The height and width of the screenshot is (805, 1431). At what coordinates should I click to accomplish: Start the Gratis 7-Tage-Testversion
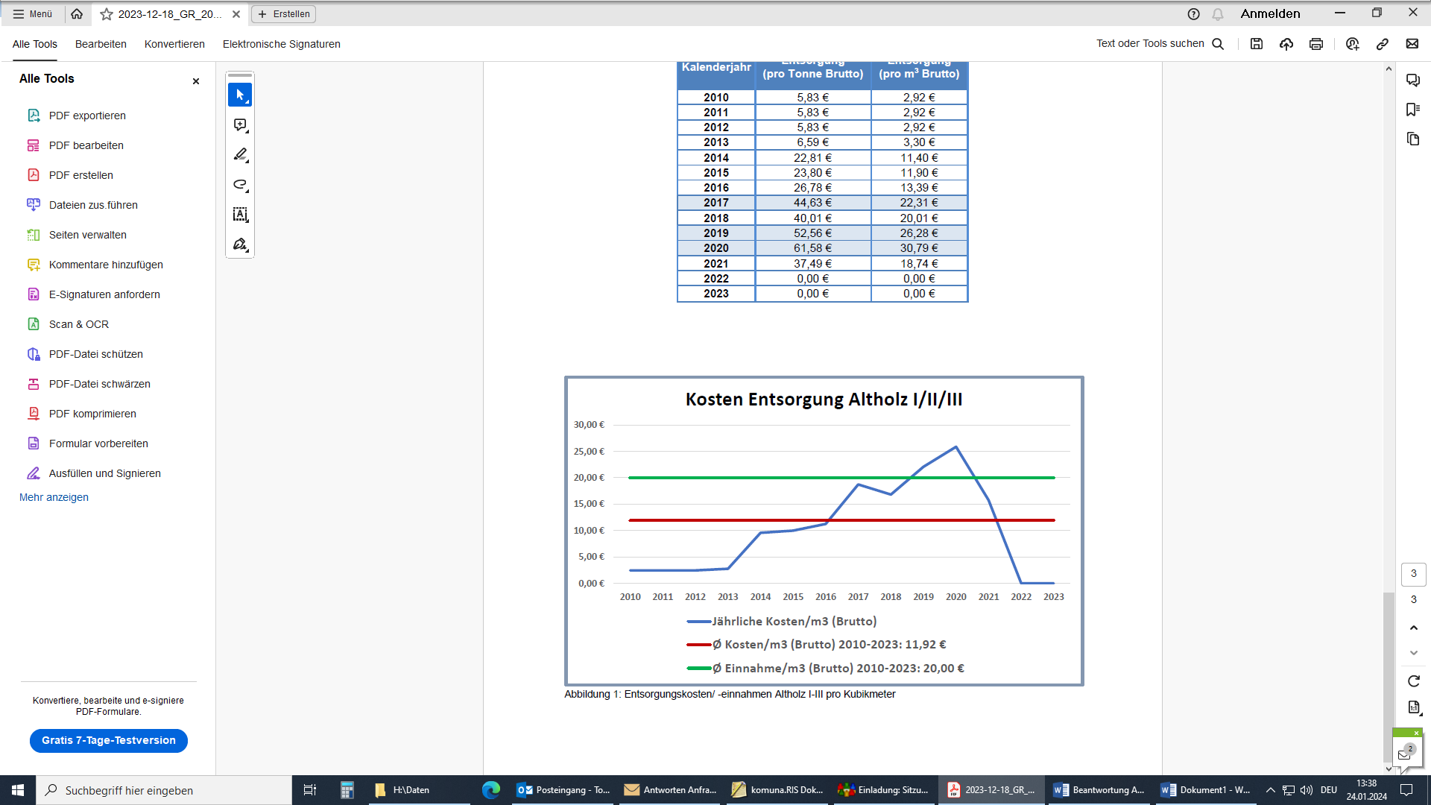point(109,740)
